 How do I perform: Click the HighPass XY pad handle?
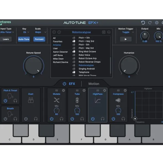(x=135, y=119)
